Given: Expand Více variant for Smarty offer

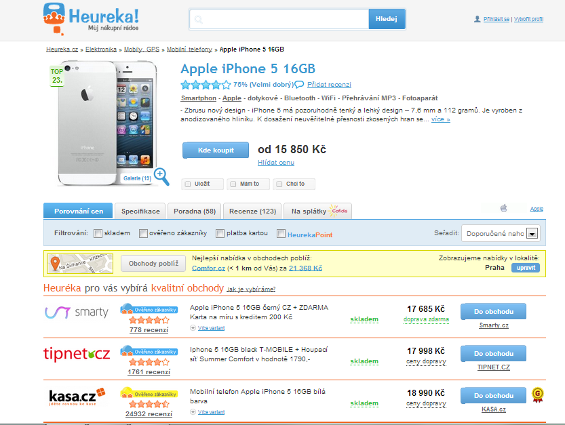Looking at the screenshot, I should 211,328.
